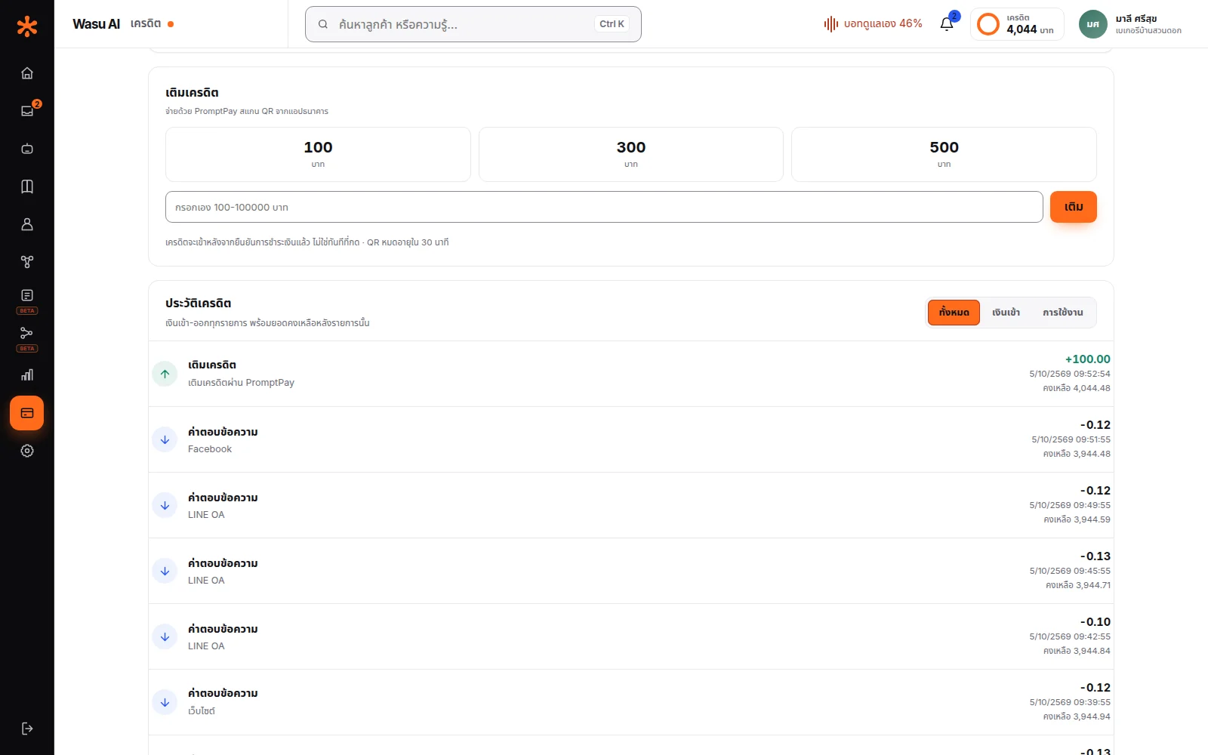Open the มาลี ศรีสุข profile menu
The width and height of the screenshot is (1208, 755).
(x=1130, y=24)
